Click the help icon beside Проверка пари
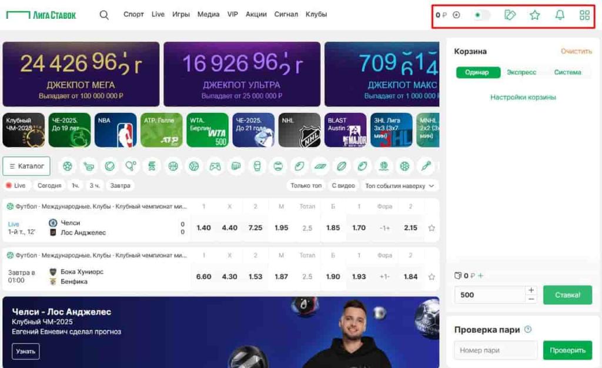602x368 pixels. click(528, 329)
